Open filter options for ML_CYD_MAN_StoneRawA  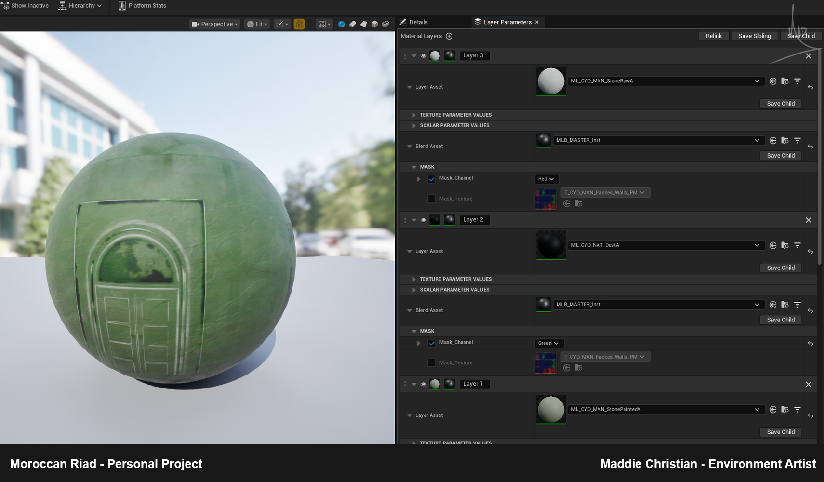(797, 81)
